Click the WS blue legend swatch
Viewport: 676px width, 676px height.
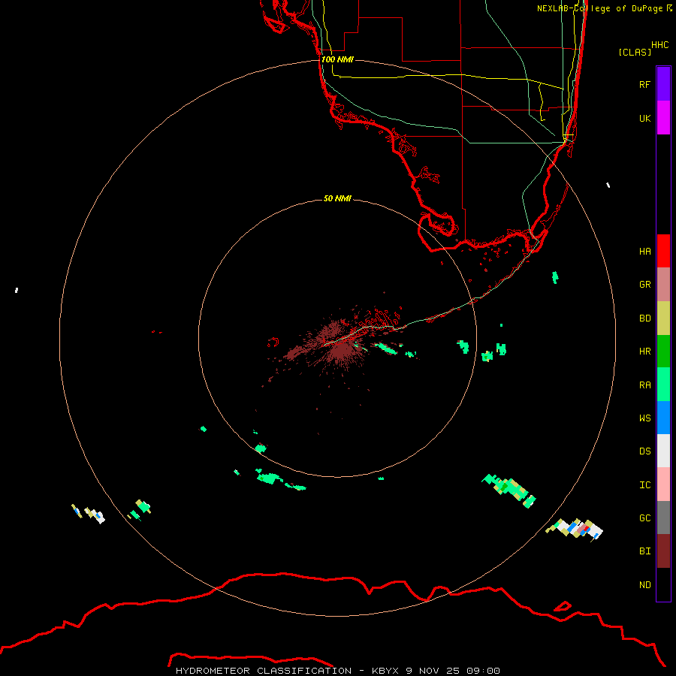tap(663, 418)
